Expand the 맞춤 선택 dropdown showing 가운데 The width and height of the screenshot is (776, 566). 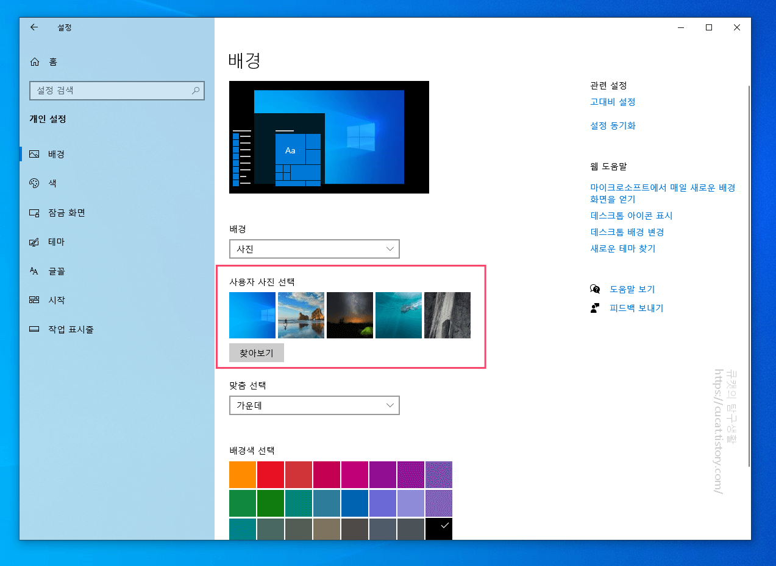[315, 405]
